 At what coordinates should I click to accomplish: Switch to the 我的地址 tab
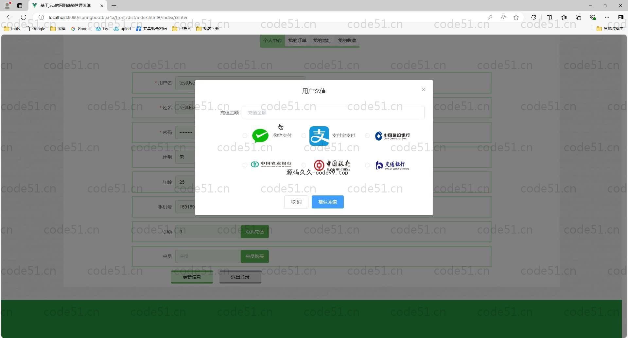click(x=322, y=40)
